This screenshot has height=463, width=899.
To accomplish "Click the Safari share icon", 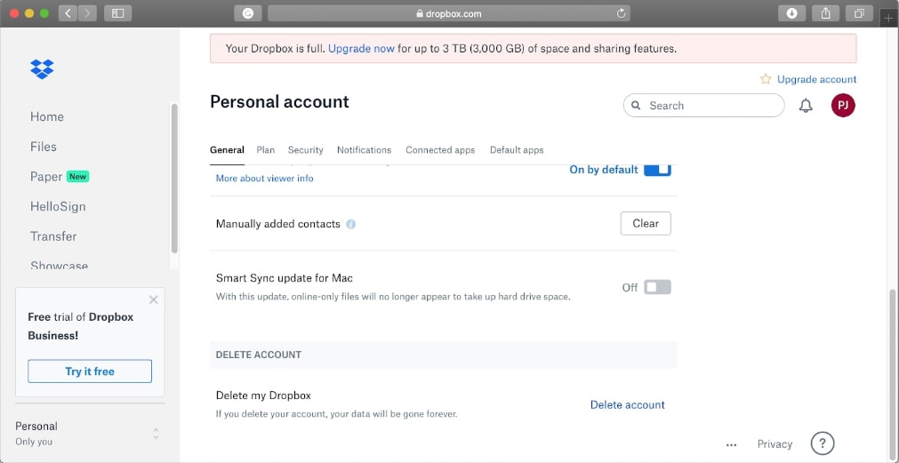I will pyautogui.click(x=825, y=13).
